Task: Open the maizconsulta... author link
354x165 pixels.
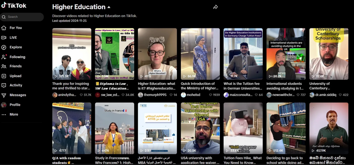Action: point(241,95)
